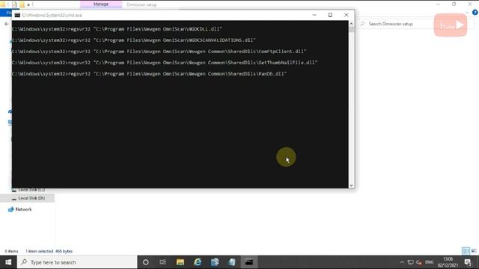
Task: Click the regsvr32 ComFtpClient.dll command line
Action: click(159, 52)
